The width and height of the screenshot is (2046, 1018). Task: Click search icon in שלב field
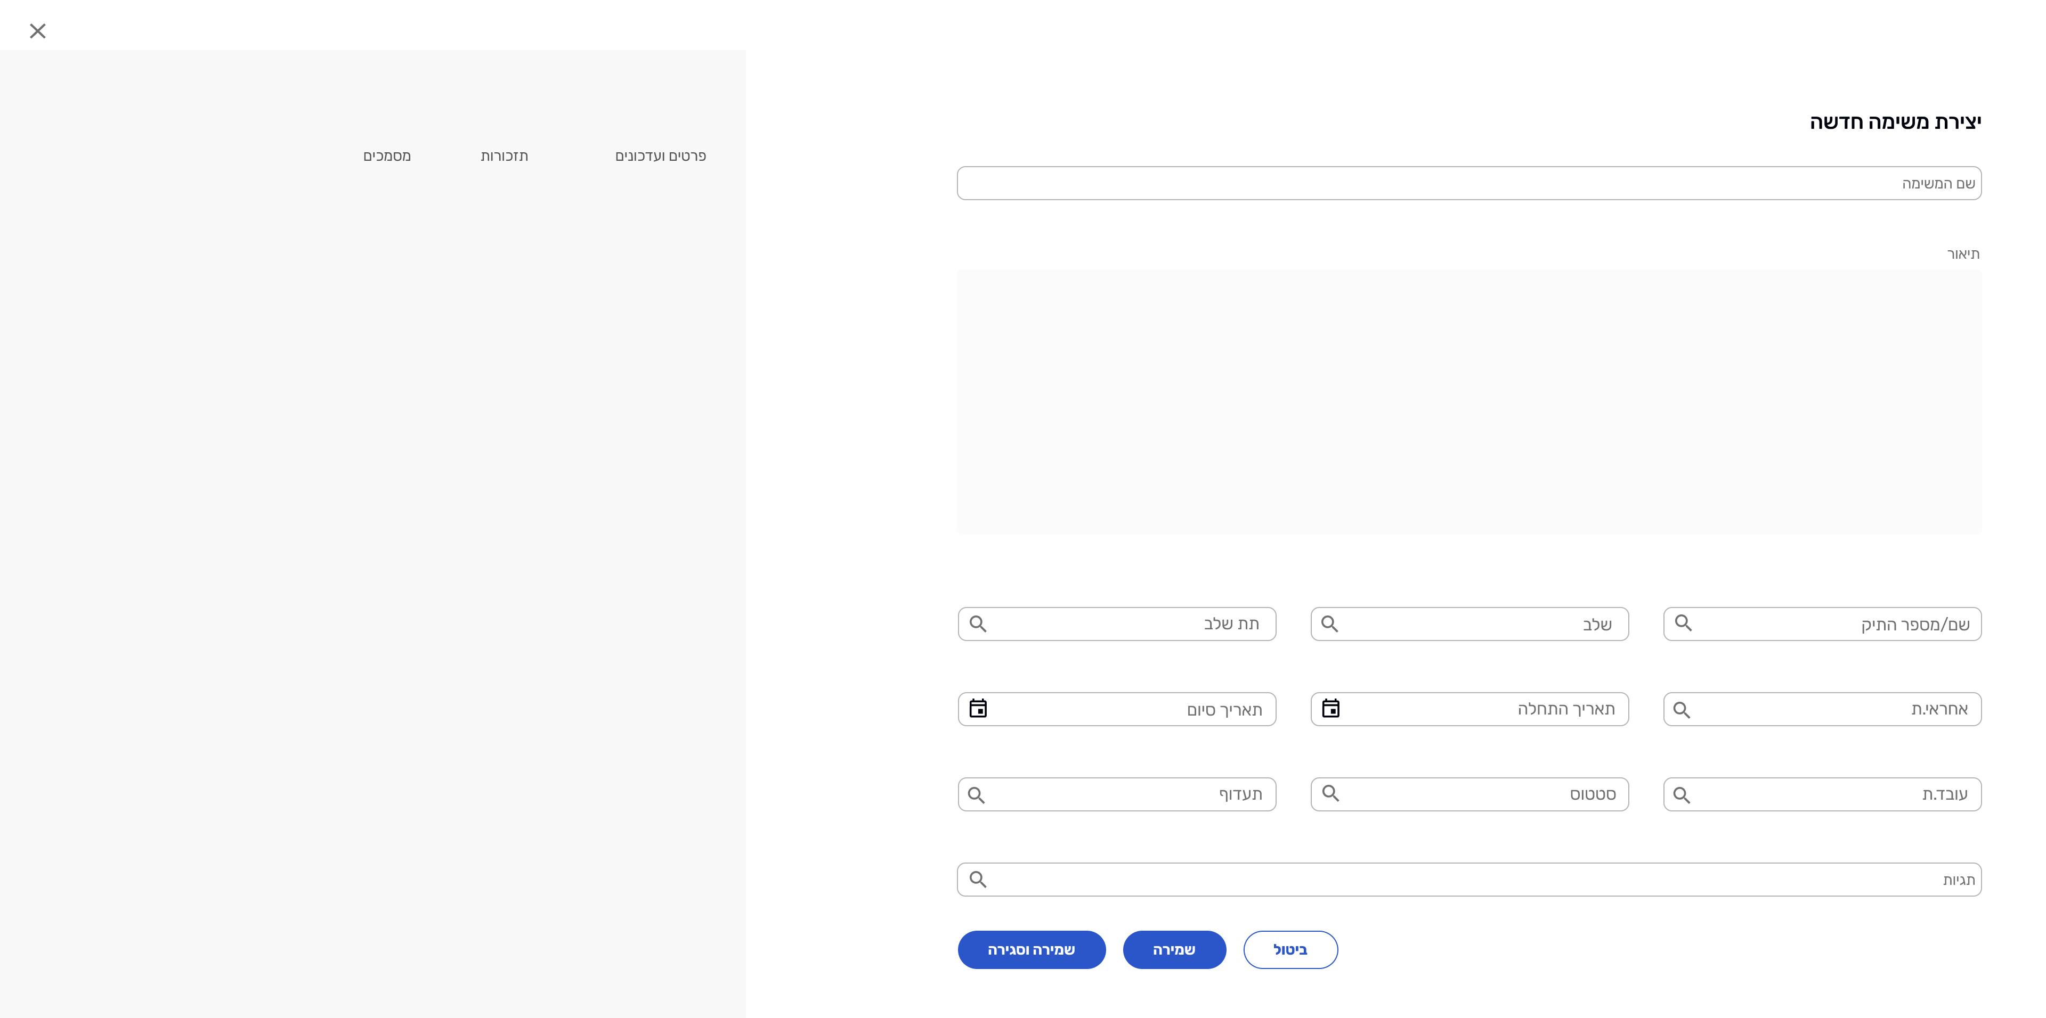pos(1329,625)
